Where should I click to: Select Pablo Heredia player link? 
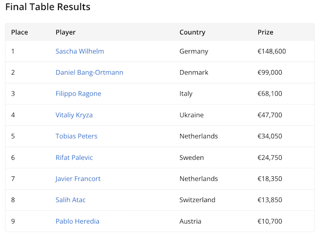[x=77, y=221]
